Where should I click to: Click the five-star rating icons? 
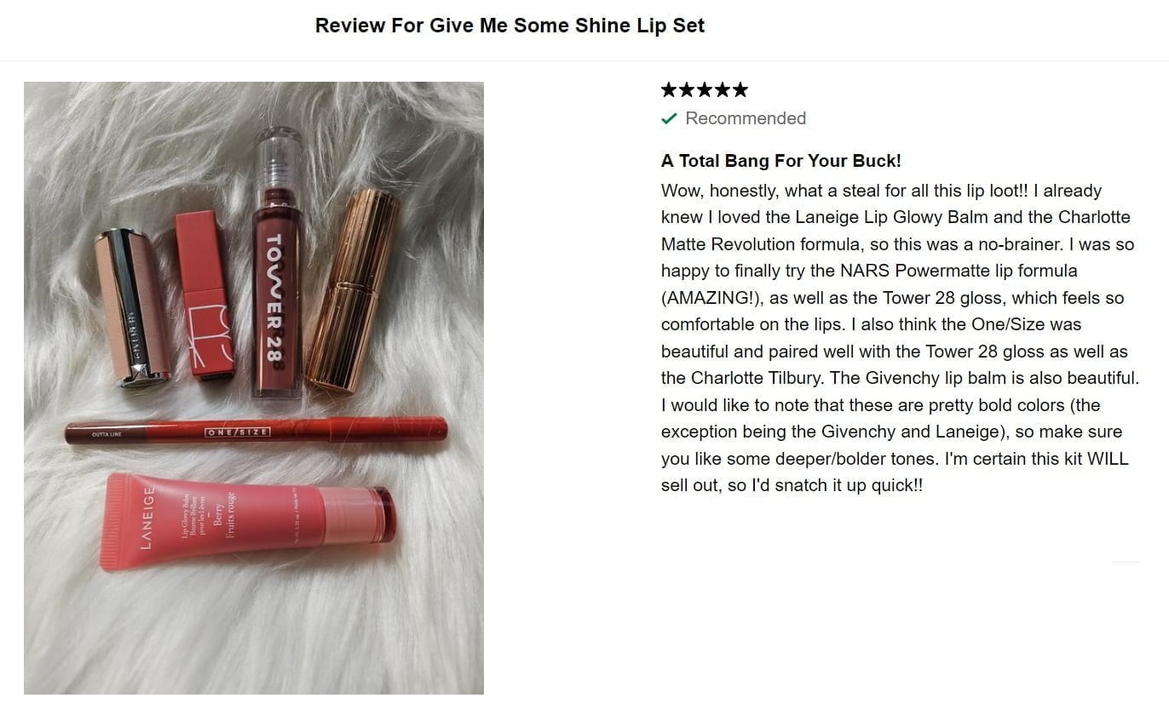pos(704,89)
